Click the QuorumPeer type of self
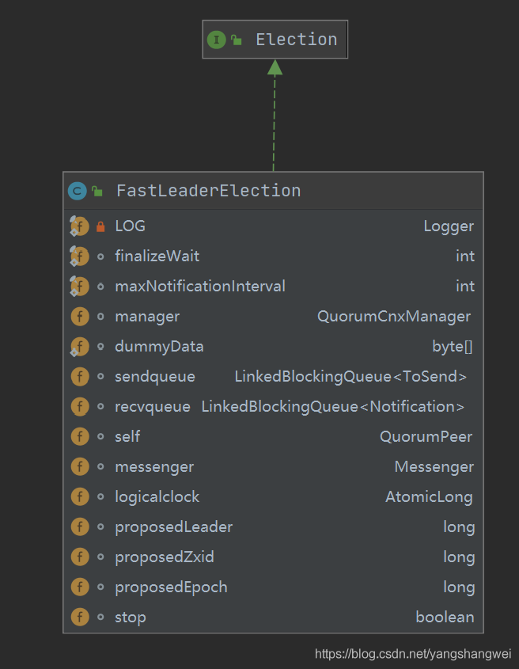The width and height of the screenshot is (519, 669). (426, 437)
